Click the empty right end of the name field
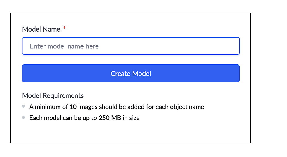Screen dimensions: 287x157 coord(224,46)
